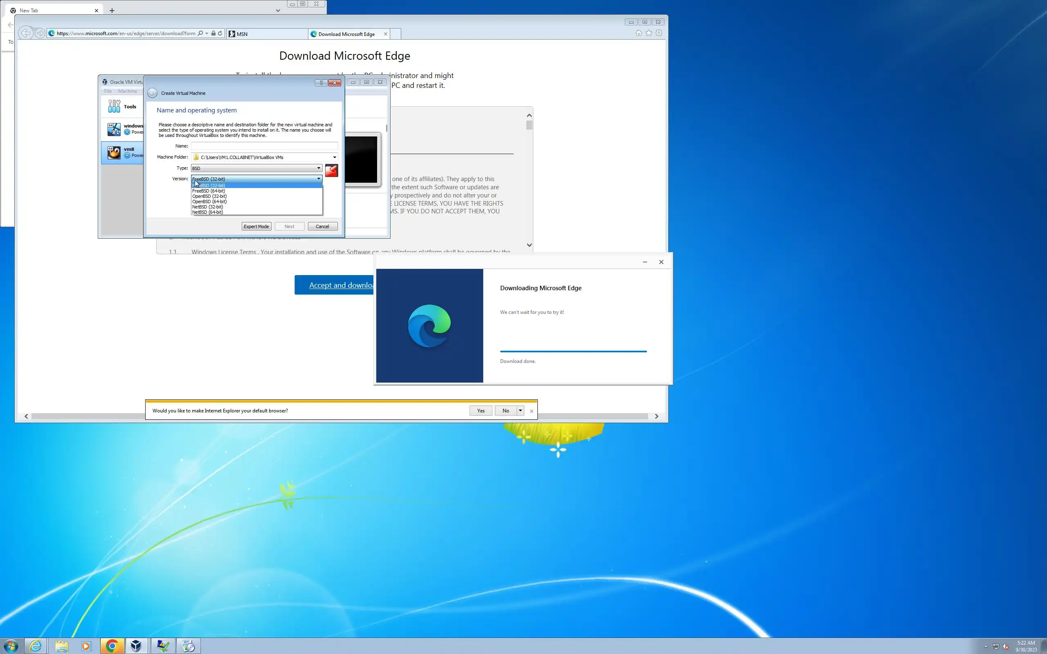Screen dimensions: 1047x654
Task: Expand the Machine Folder dropdown
Action: coord(334,157)
